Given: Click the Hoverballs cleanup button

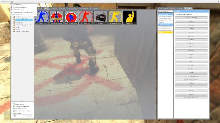Looking at the screenshot, I should pyautogui.click(x=191, y=51).
